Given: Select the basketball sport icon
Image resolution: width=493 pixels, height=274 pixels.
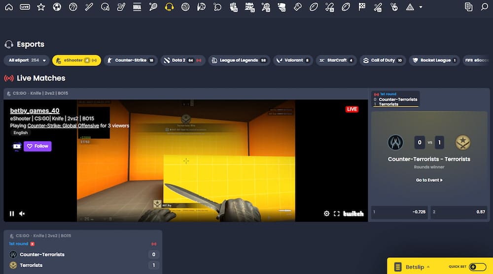Looking at the screenshot, I should (73, 7).
